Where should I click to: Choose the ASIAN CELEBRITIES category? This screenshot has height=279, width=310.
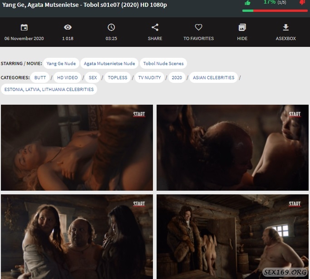click(x=213, y=77)
